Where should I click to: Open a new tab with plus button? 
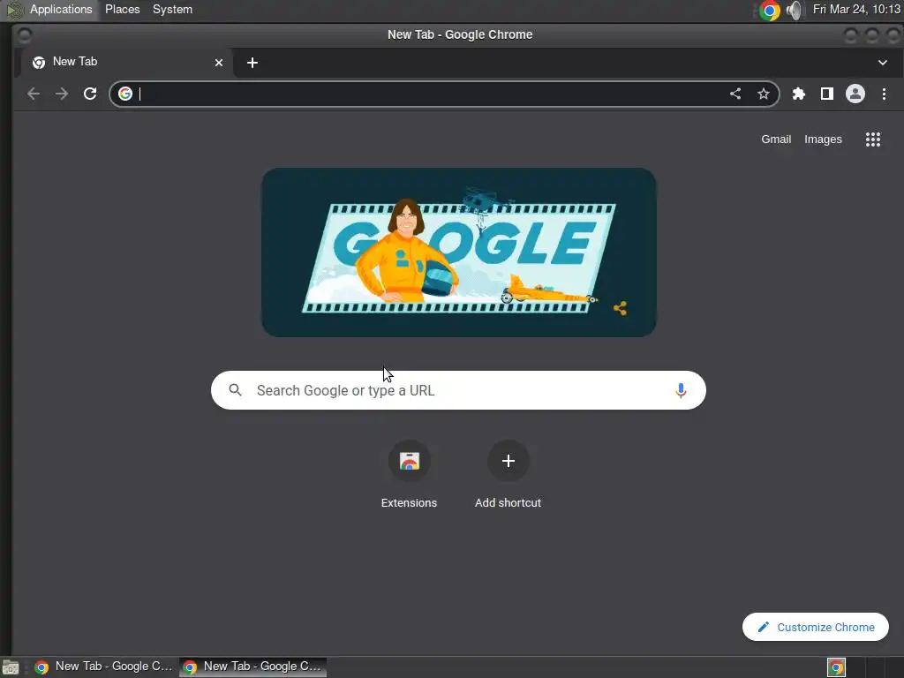point(252,63)
